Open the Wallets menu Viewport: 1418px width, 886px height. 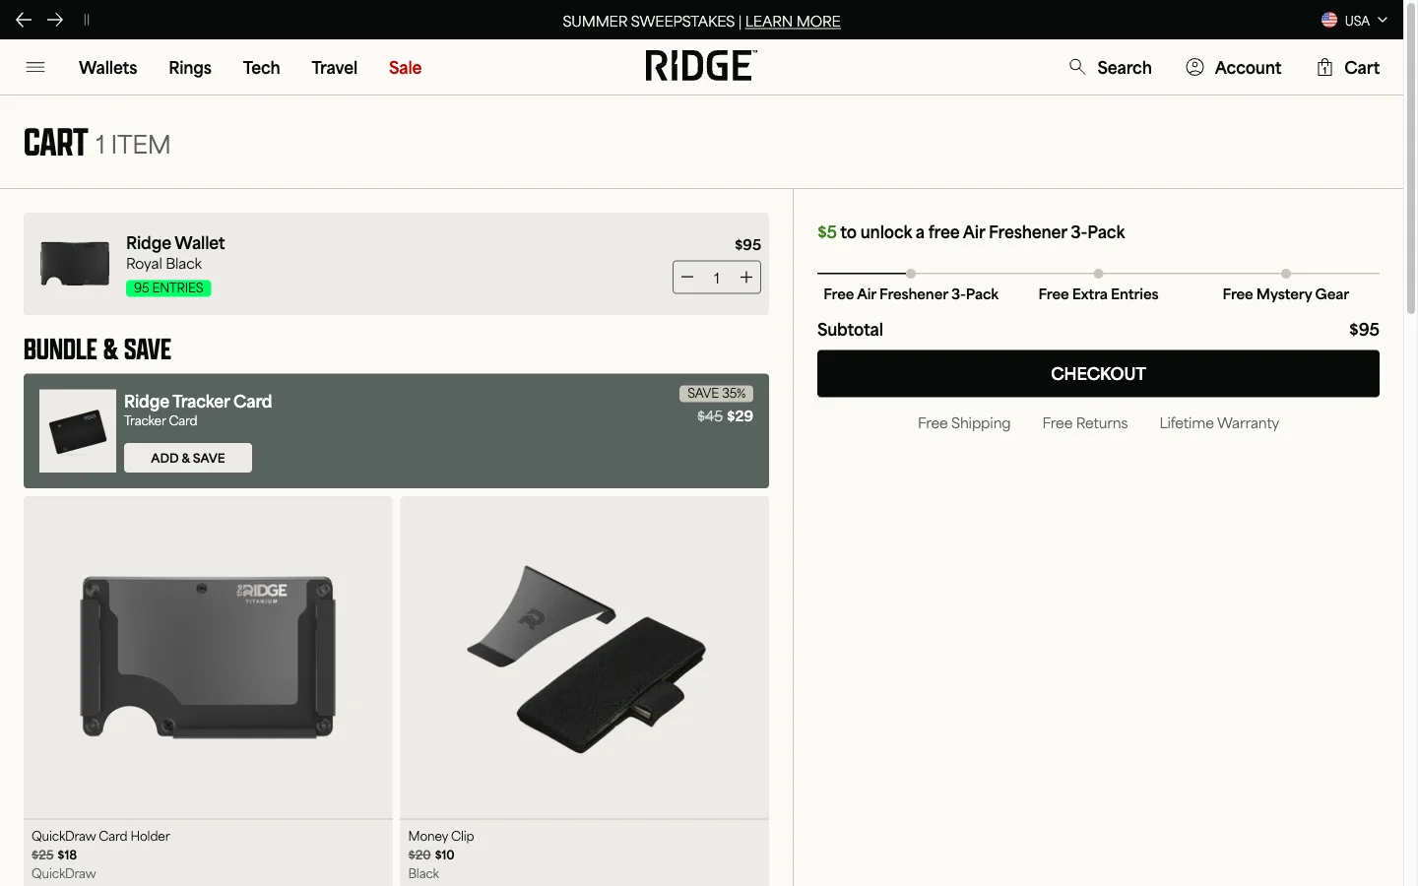pos(108,67)
